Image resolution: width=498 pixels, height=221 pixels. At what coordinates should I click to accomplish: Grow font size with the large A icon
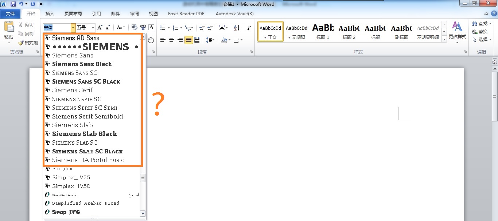[100, 28]
